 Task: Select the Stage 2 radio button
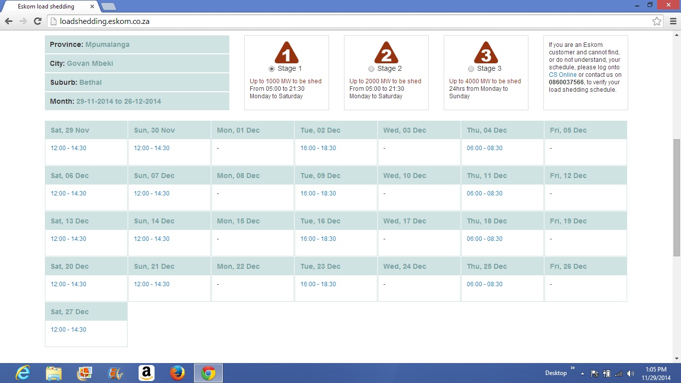point(371,69)
